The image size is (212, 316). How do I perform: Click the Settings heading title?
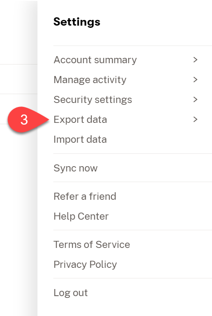click(x=77, y=22)
